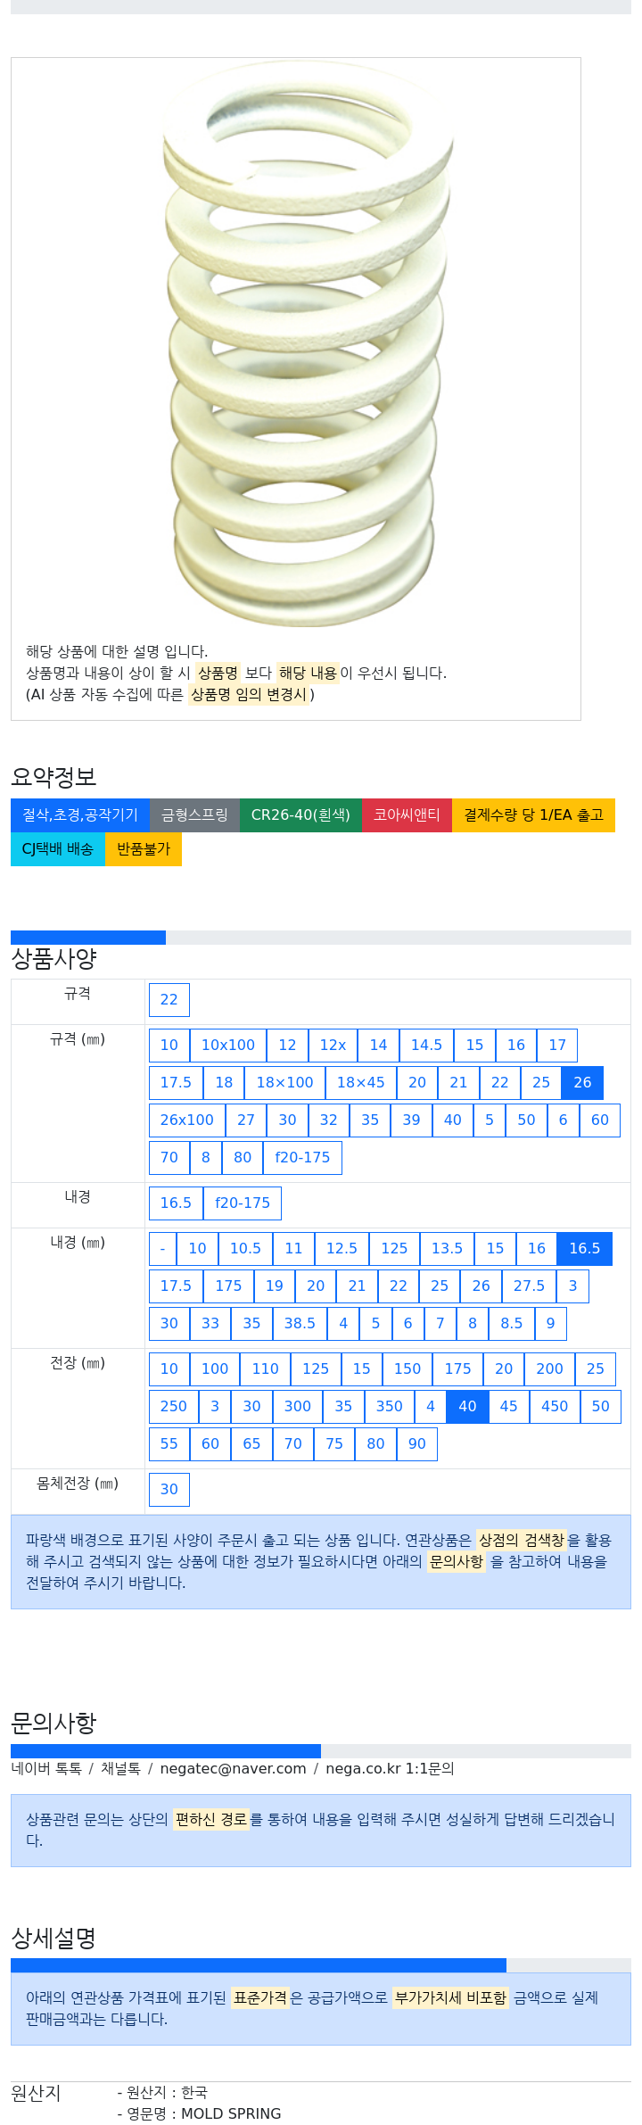Choose 내경 option 38.5
642x2125 pixels.
(x=300, y=1324)
